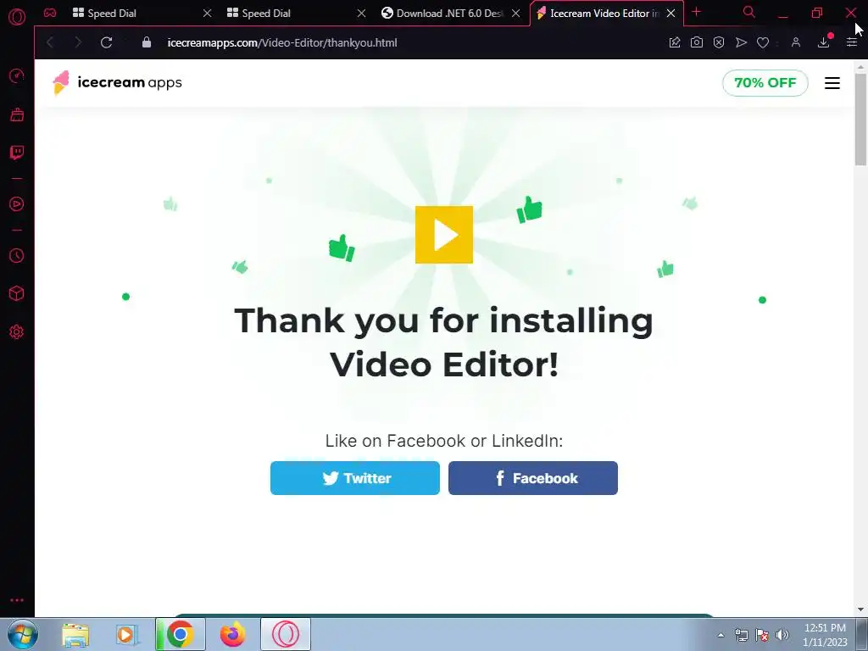Screen dimensions: 868x651
Task: Open the sidebar three-dots setup menu
Action: click(17, 600)
